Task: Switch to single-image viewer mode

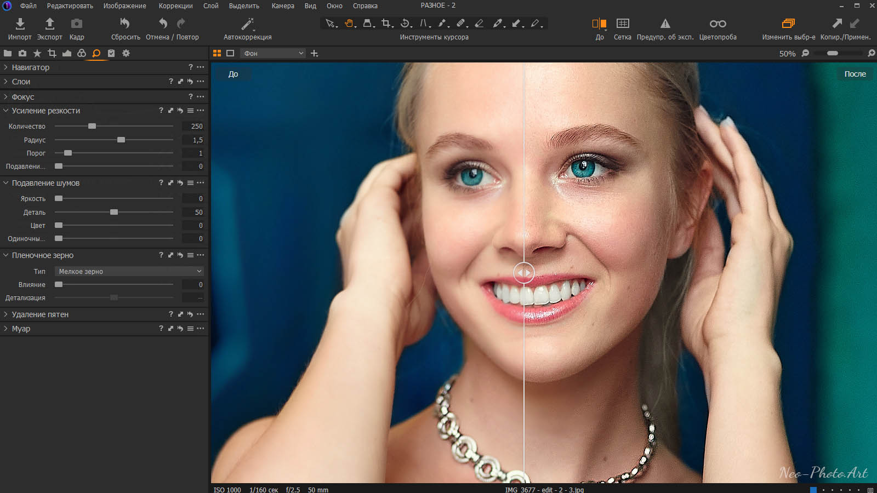Action: 230,53
